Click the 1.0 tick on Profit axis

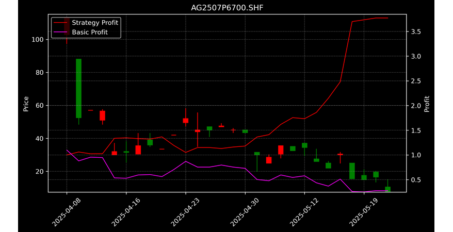416,155
